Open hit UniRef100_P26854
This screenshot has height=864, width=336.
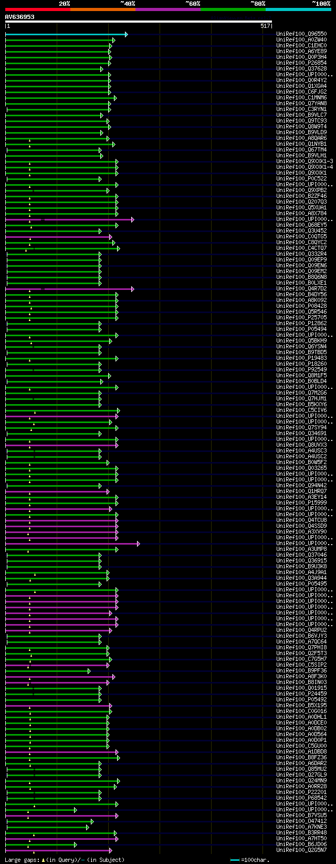[301, 63]
